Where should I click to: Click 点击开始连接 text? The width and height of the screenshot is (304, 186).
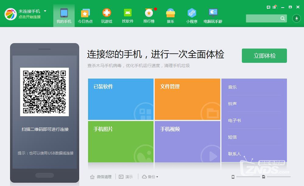(30, 17)
